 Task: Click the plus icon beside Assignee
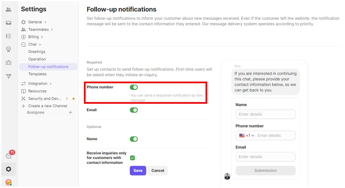point(70,113)
